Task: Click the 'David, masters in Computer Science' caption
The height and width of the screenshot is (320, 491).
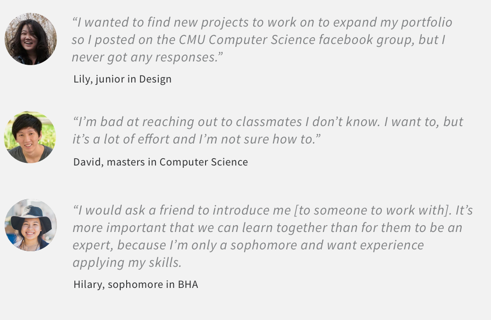Action: pos(161,162)
